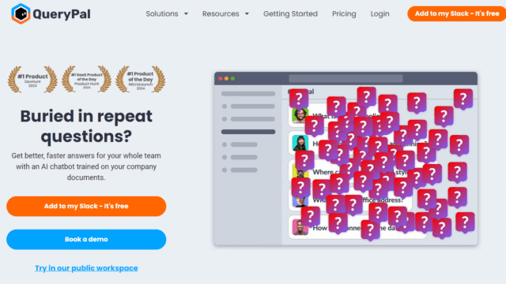Open the Solutions menu
This screenshot has width=506, height=284.
[x=162, y=14]
